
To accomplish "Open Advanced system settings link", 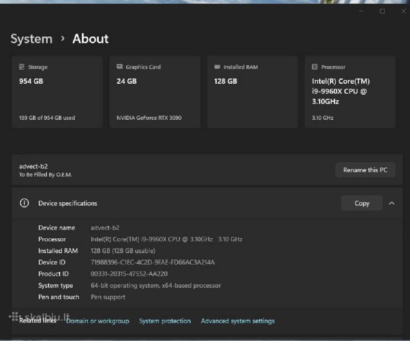I will click(x=238, y=321).
